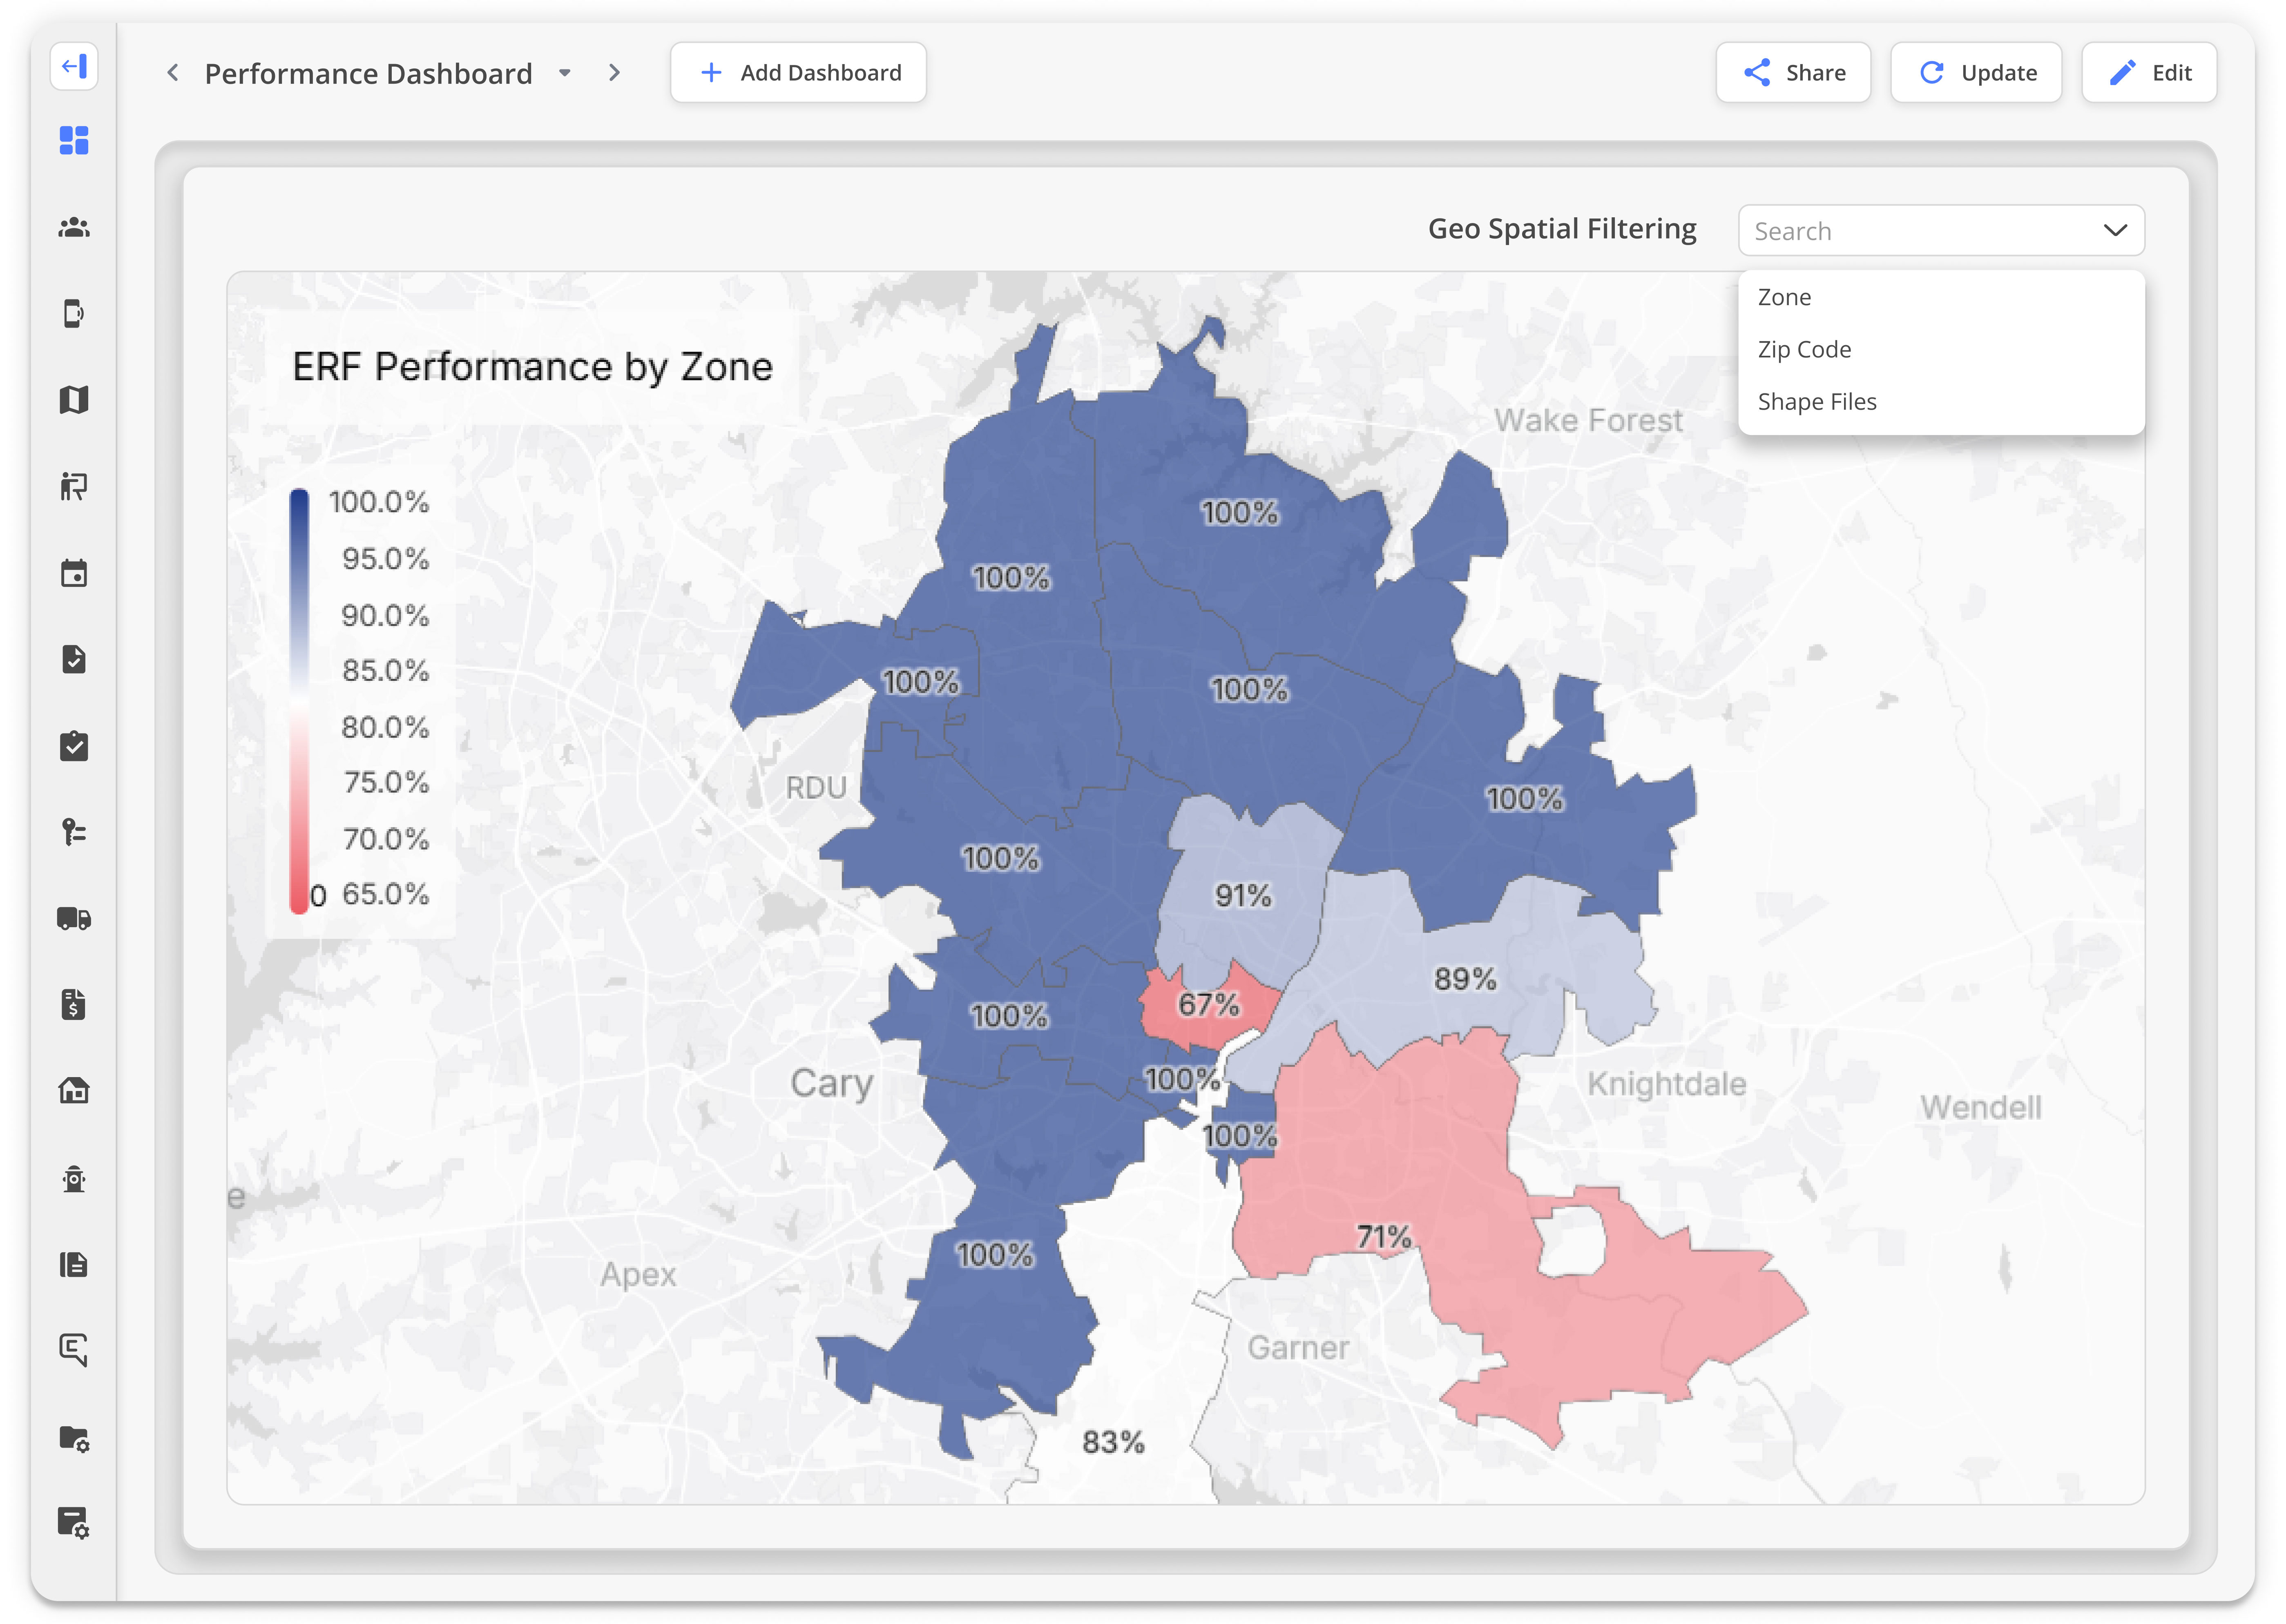The height and width of the screenshot is (1624, 2286).
Task: Click the key list icon in the sidebar
Action: [74, 832]
